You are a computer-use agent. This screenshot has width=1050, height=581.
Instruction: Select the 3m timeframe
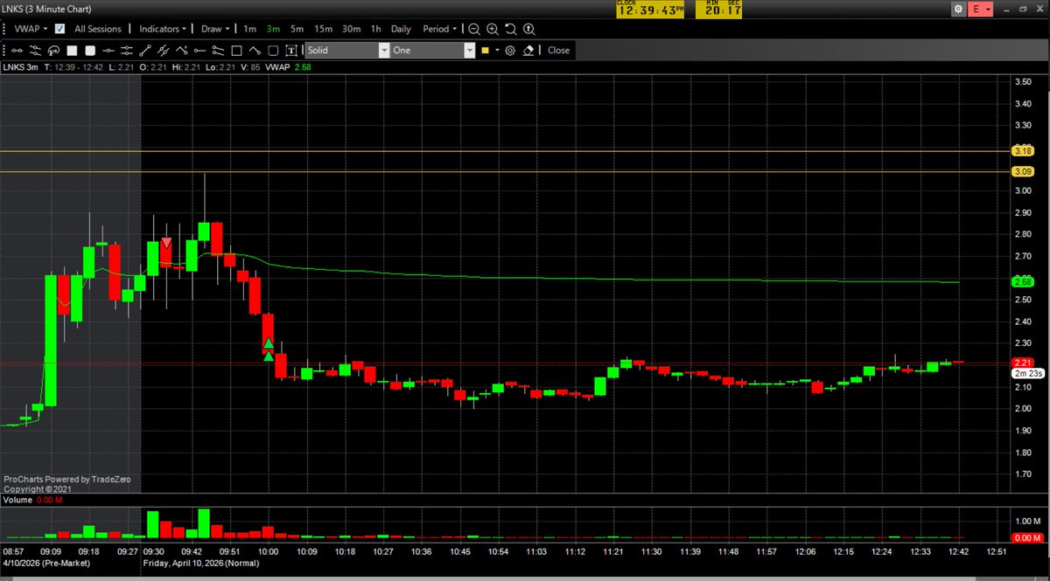274,29
